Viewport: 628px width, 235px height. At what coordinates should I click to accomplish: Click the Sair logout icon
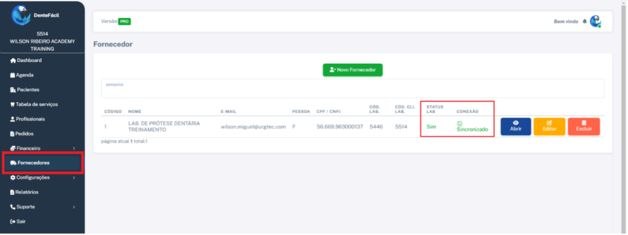coord(13,222)
